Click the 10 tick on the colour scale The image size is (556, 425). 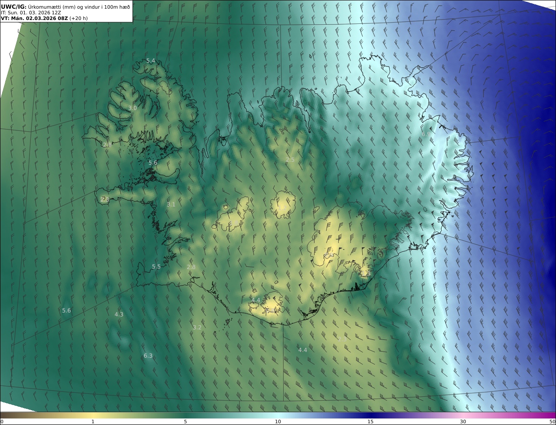[x=278, y=422]
